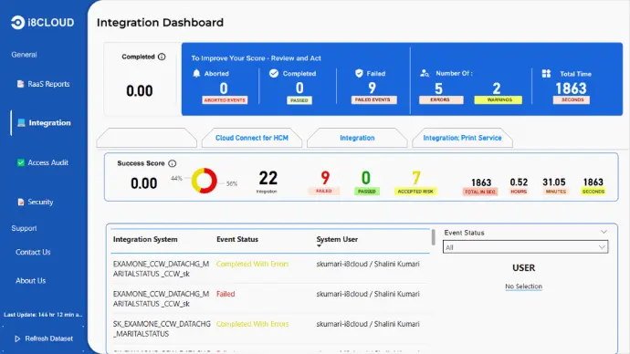
Task: Collapse the Event Status filter chevron
Action: click(604, 232)
